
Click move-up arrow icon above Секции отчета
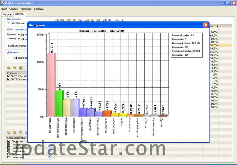(21, 132)
